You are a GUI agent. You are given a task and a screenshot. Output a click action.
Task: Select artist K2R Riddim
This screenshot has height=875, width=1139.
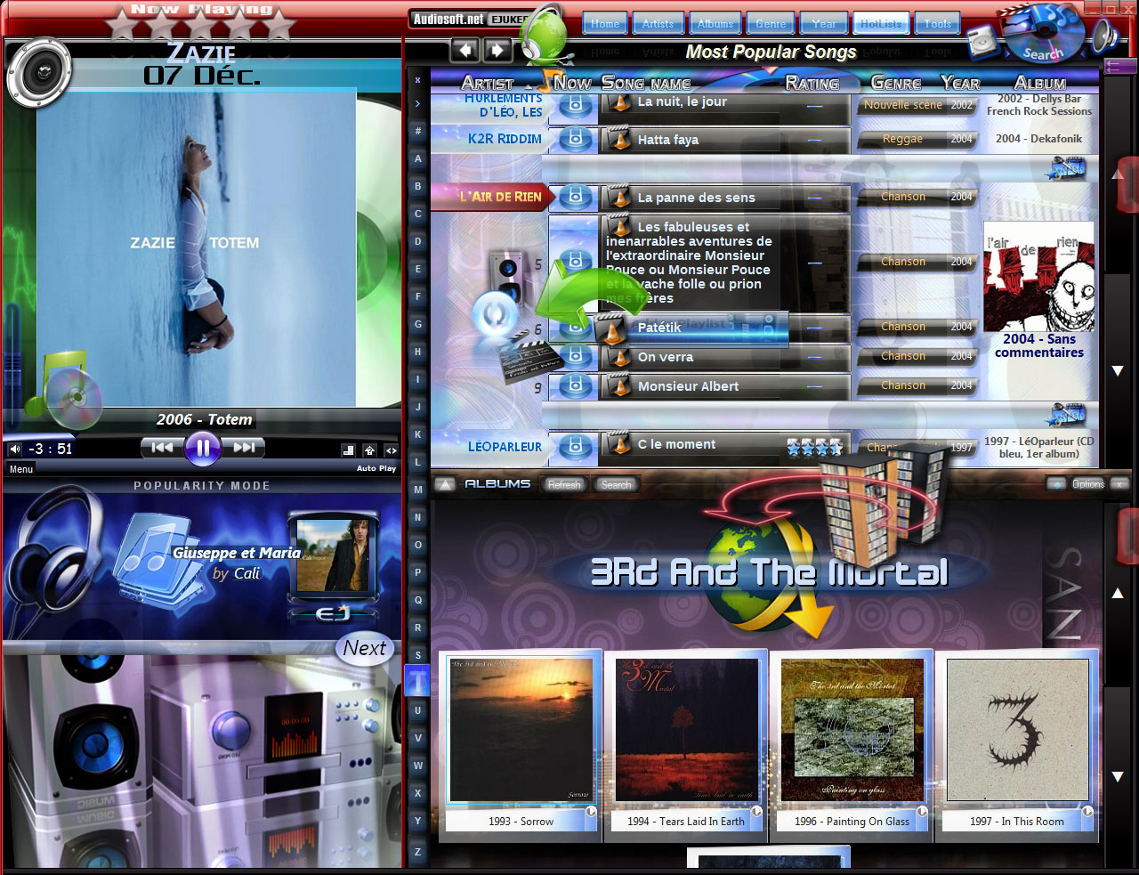[505, 139]
